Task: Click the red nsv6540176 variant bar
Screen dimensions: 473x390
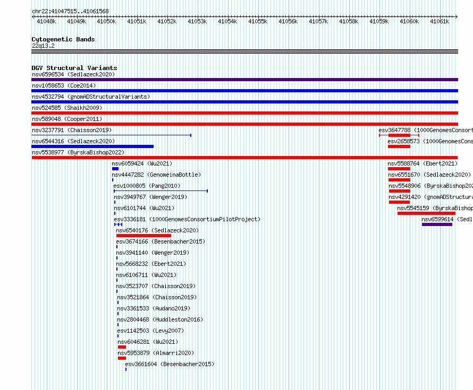Action: click(143, 236)
